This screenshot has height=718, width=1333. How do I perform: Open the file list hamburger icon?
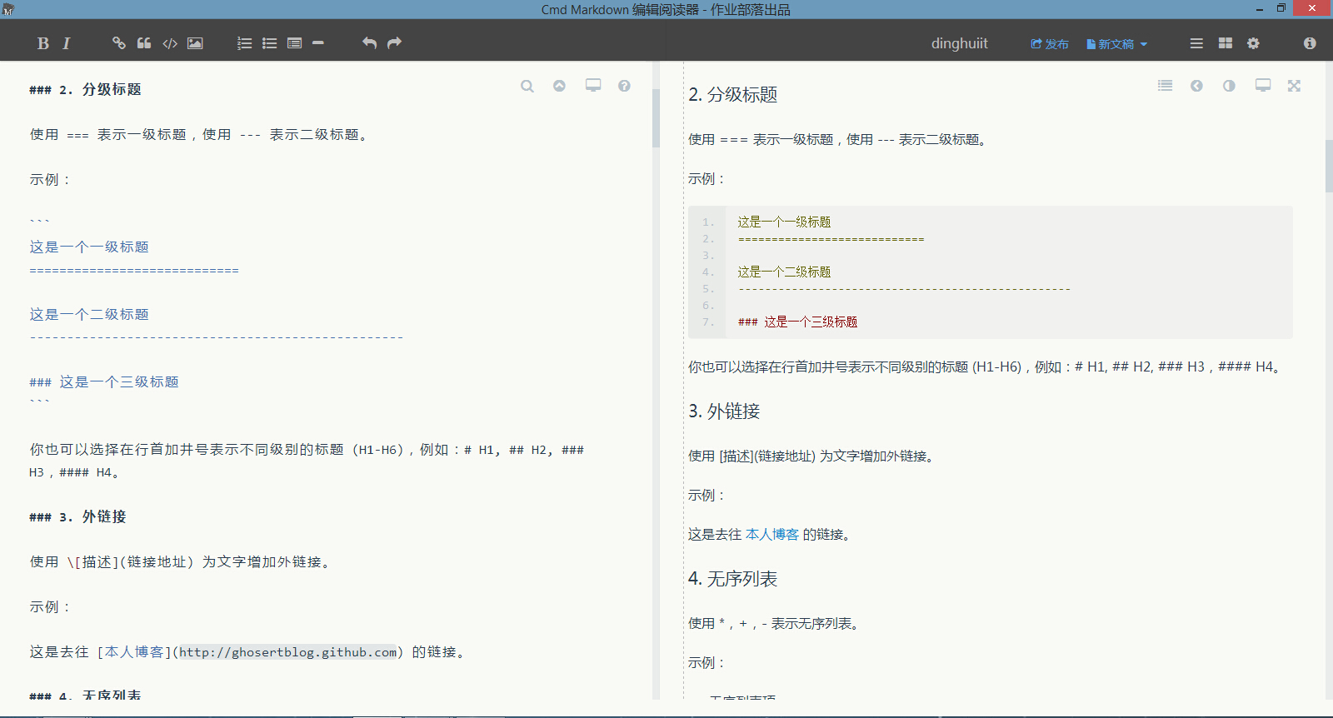1196,43
